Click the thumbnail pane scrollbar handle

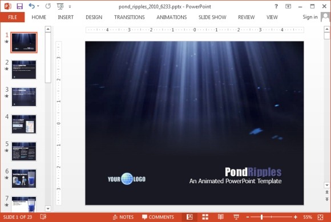(x=48, y=58)
